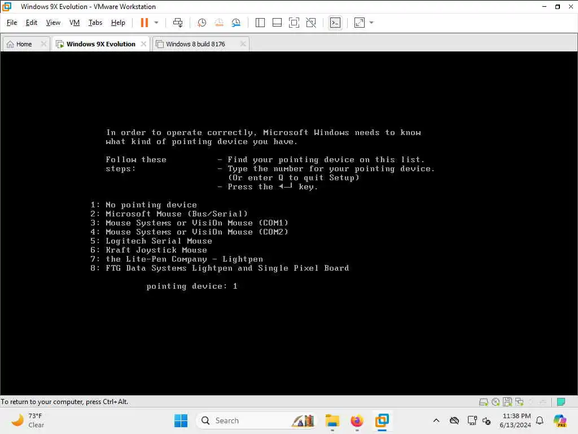Screen dimensions: 578x434
Task: Click the muted volume tray icon
Action: pyautogui.click(x=487, y=420)
